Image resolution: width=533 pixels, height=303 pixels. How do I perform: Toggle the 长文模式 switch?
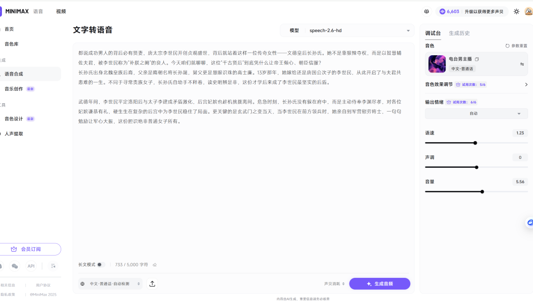(x=101, y=265)
